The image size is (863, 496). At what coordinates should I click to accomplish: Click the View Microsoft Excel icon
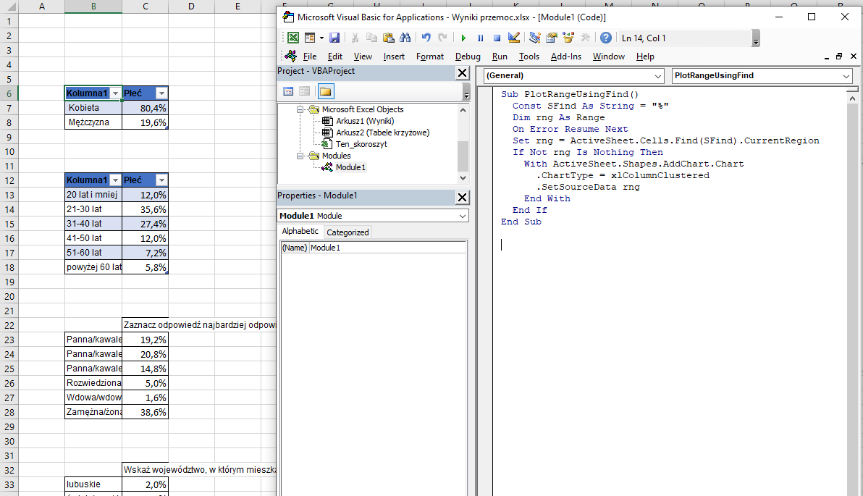[293, 38]
